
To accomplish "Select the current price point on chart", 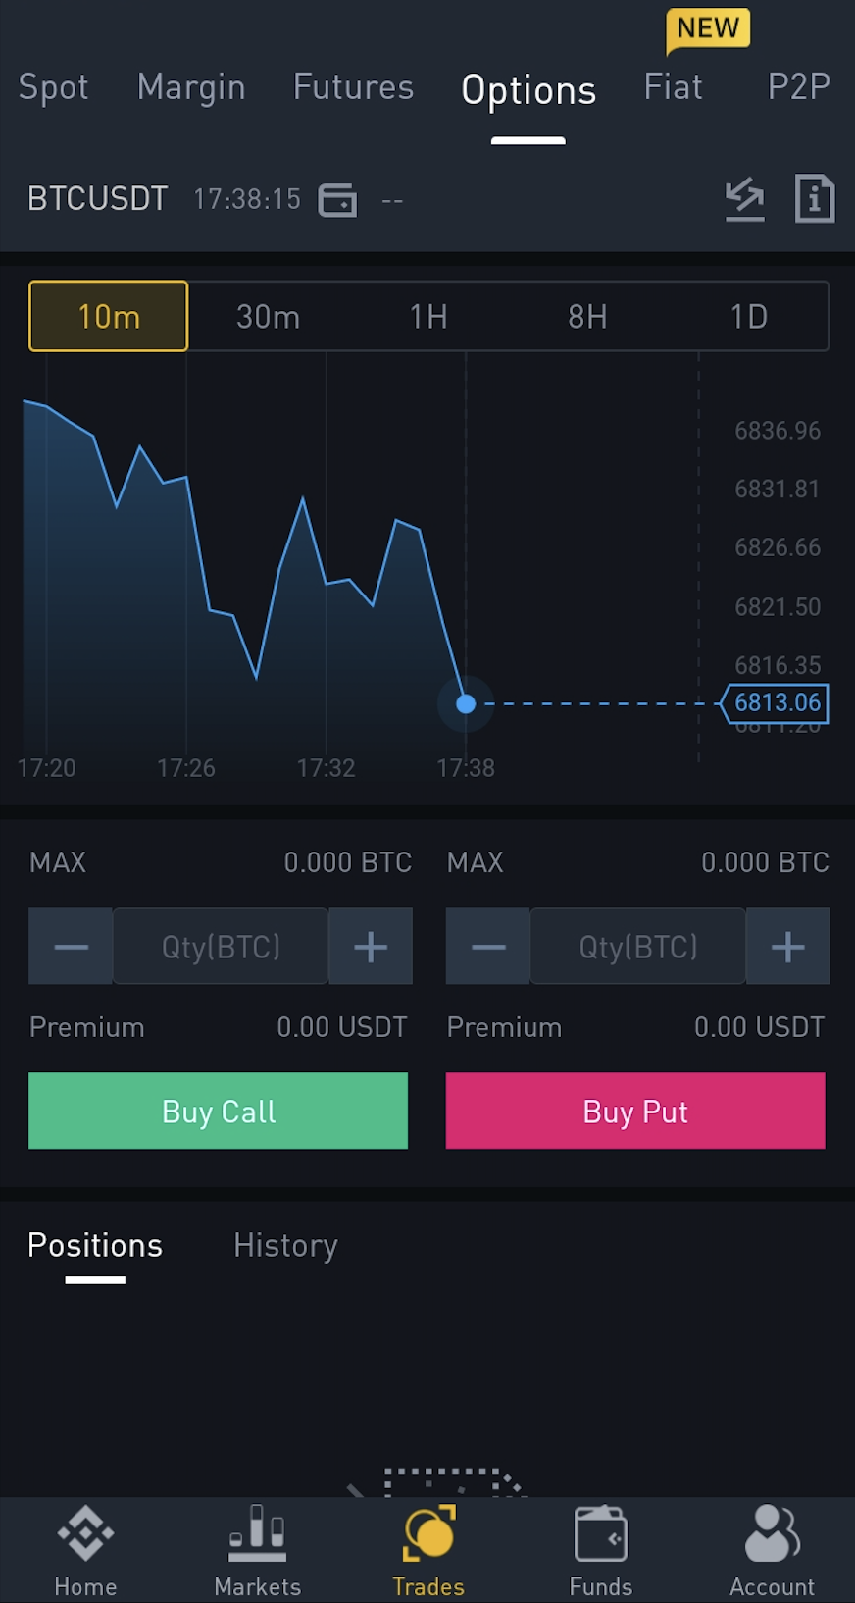I will click(x=466, y=703).
